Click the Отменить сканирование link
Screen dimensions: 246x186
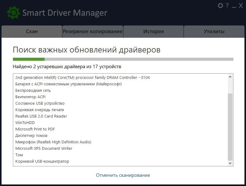[x=123, y=175]
